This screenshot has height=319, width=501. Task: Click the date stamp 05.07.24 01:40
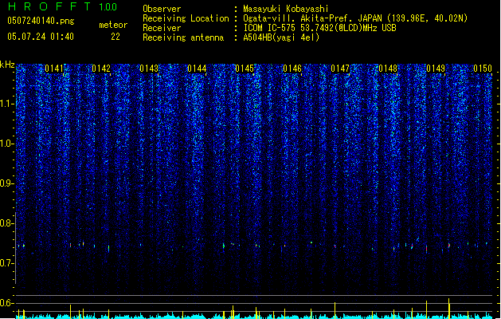[x=41, y=37]
